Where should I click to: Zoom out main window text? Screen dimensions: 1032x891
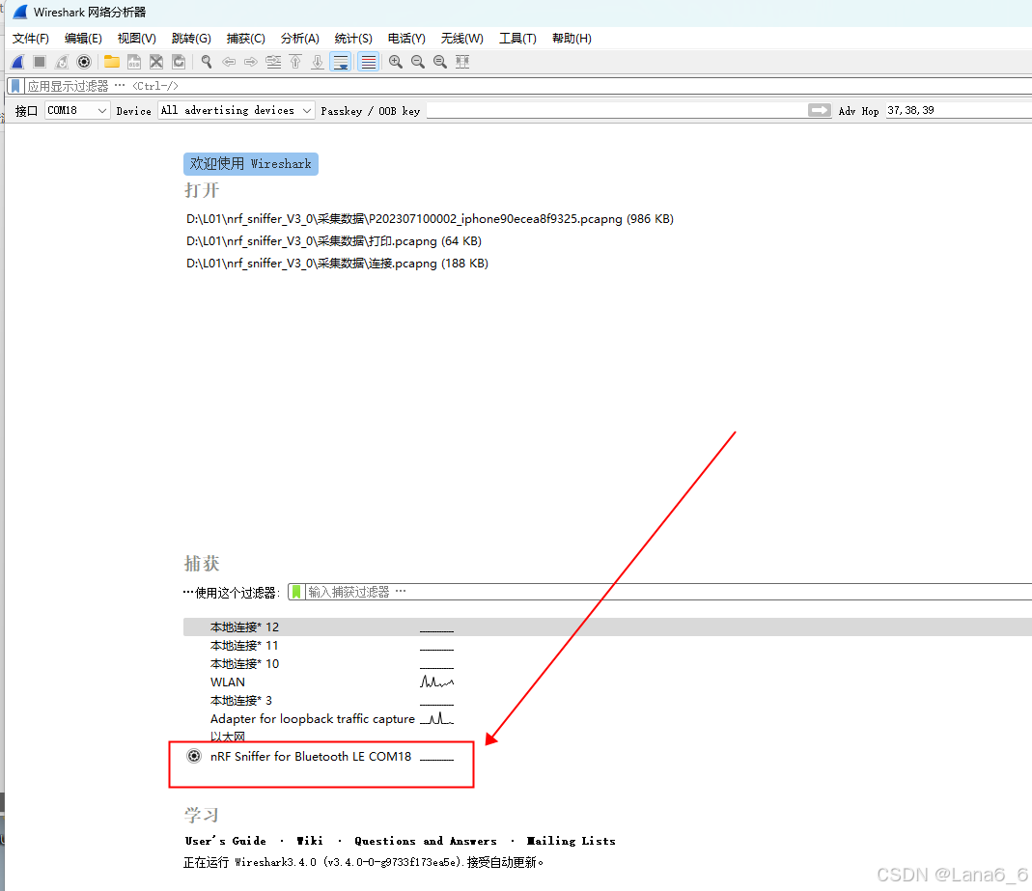(418, 62)
